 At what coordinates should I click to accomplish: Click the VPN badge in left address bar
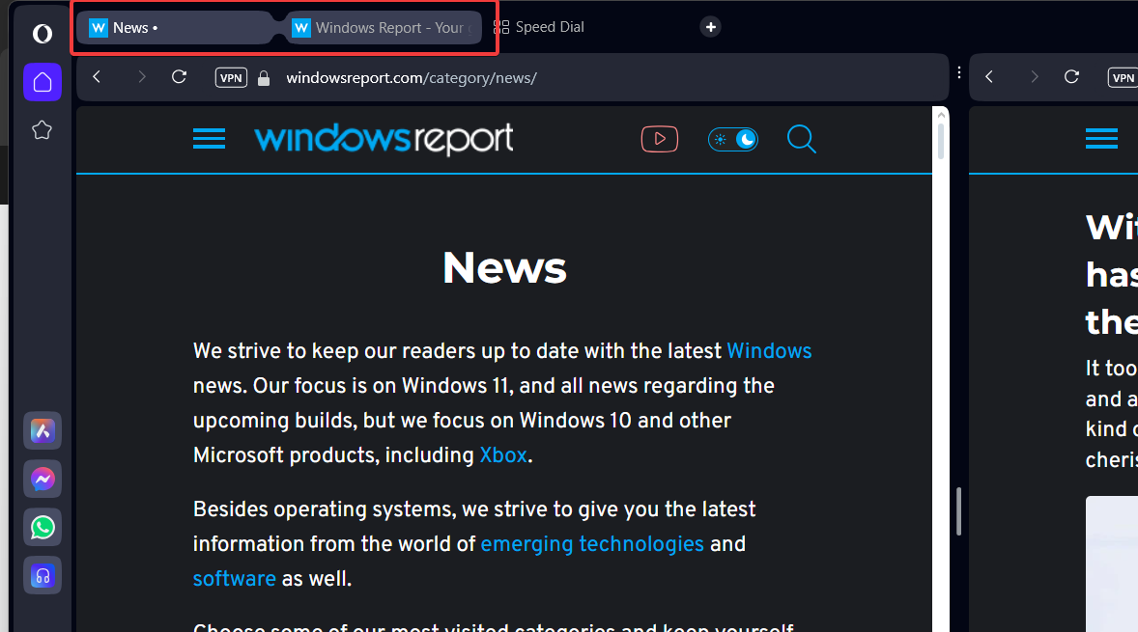coord(231,77)
